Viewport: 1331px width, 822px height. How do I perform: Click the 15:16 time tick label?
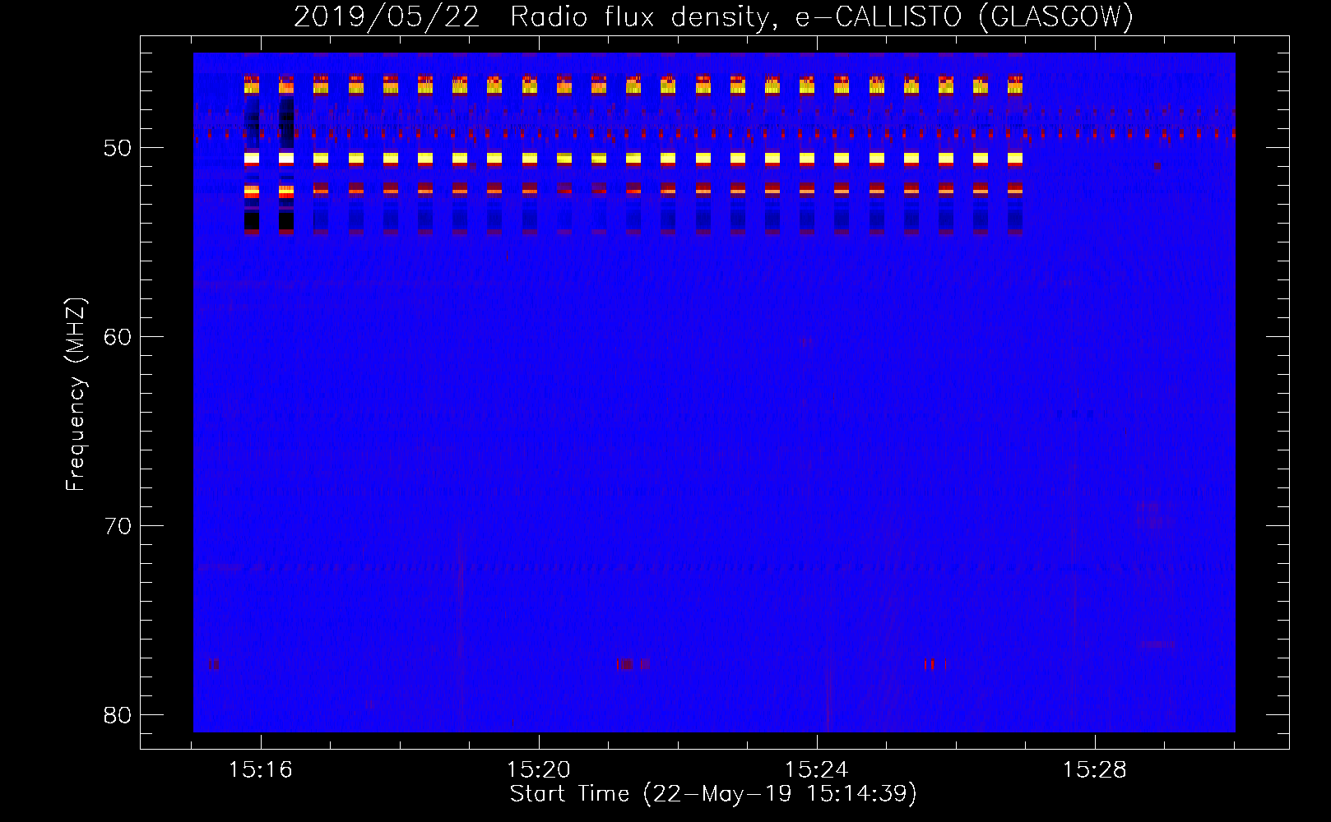click(261, 770)
